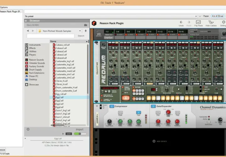Viewport: 226px width, 157px height.
Task: Click Import button in browser
Action: pyautogui.click(x=79, y=129)
